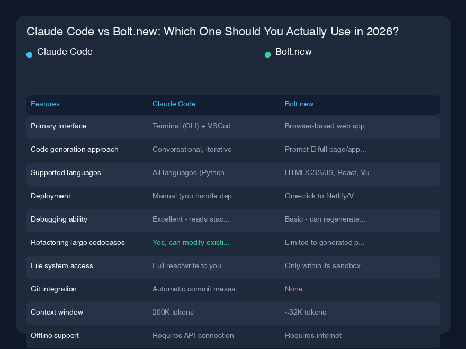The image size is (466, 349).
Task: Click the 'Terminal (CLI) + VSCod...' cell
Action: [x=195, y=126]
